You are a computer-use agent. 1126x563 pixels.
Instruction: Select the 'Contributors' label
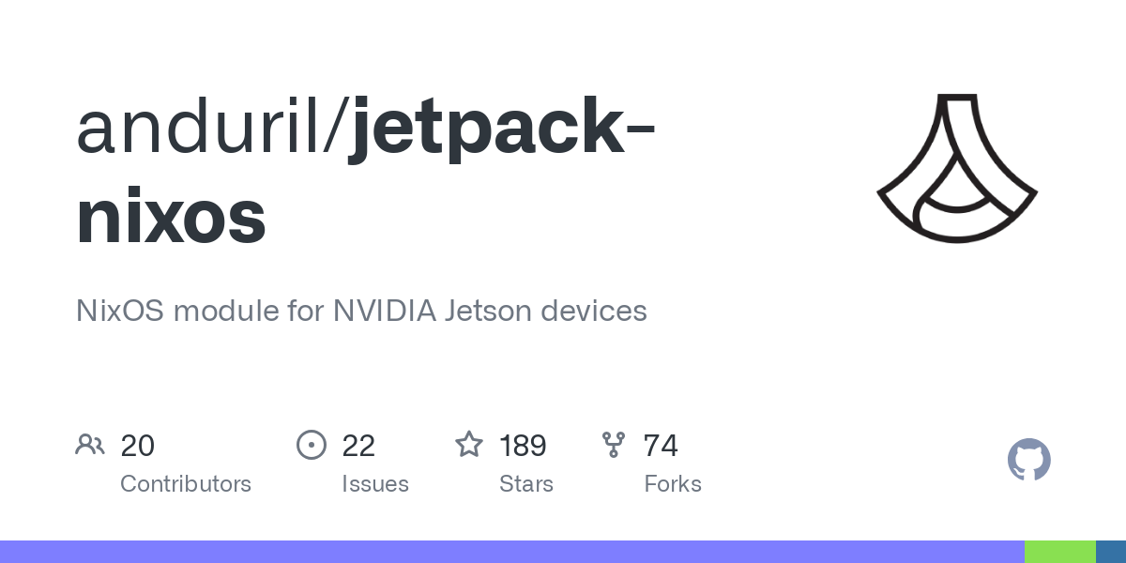[186, 484]
